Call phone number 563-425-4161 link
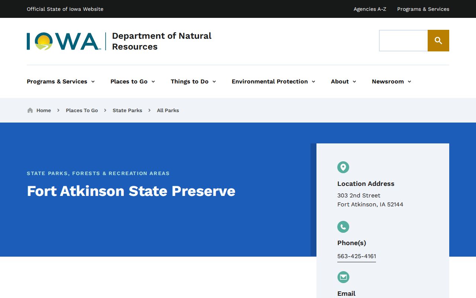Image resolution: width=476 pixels, height=298 pixels. (357, 256)
